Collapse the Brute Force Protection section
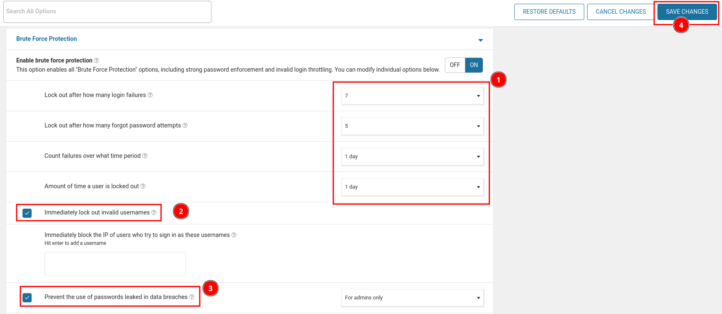The height and width of the screenshot is (314, 722). [481, 40]
